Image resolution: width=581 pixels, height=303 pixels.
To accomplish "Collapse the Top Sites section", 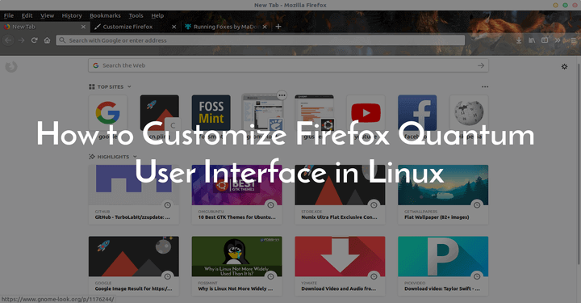I will point(129,86).
